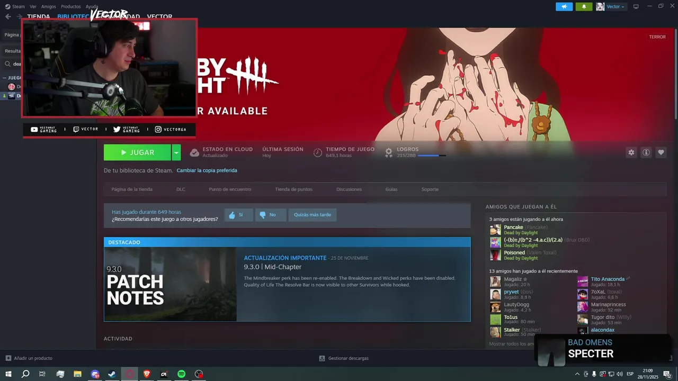Open the Discusiones tab

pyautogui.click(x=349, y=189)
